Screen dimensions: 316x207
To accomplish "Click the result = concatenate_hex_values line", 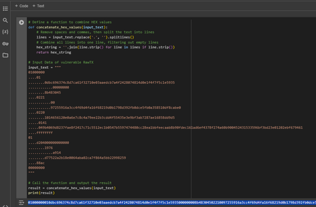I will pos(72,188).
